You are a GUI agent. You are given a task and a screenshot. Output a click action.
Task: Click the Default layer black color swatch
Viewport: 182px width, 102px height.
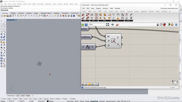(47, 101)
